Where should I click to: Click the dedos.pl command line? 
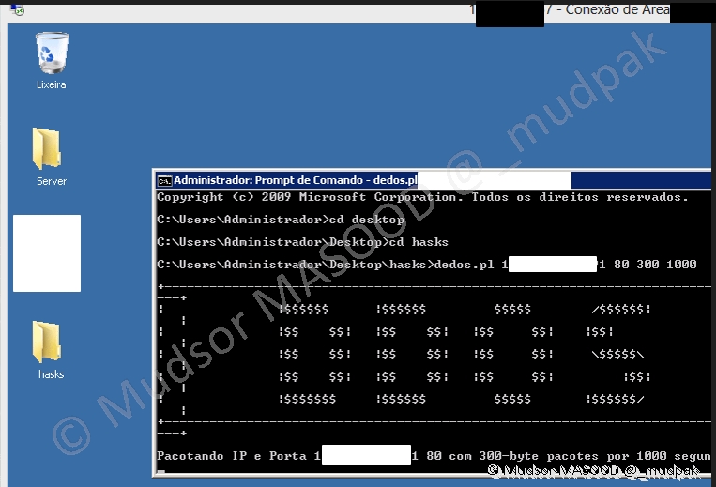click(328, 265)
